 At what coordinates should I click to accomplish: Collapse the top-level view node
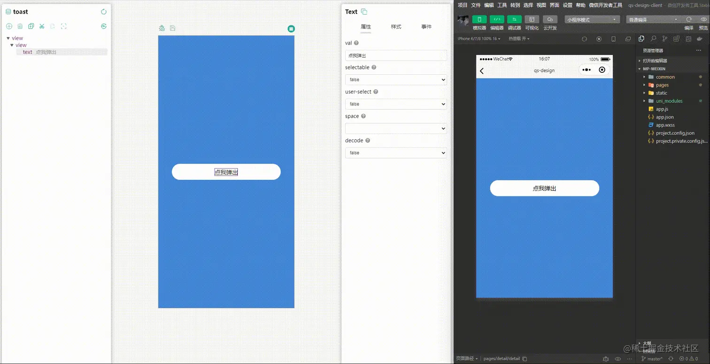point(8,39)
